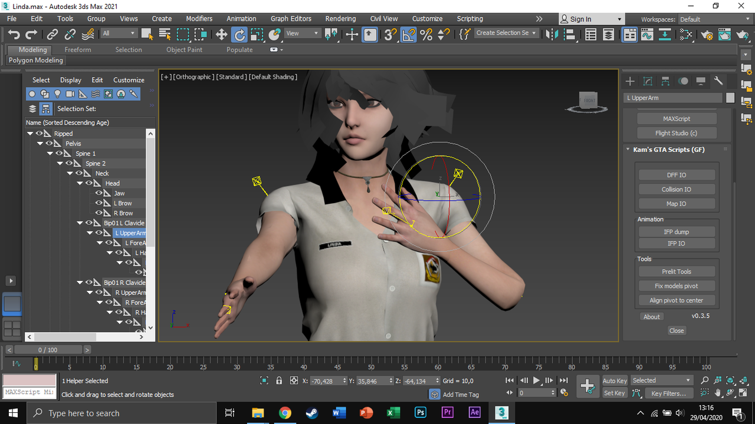Click Align pivot to center button
The image size is (755, 424).
coord(677,300)
